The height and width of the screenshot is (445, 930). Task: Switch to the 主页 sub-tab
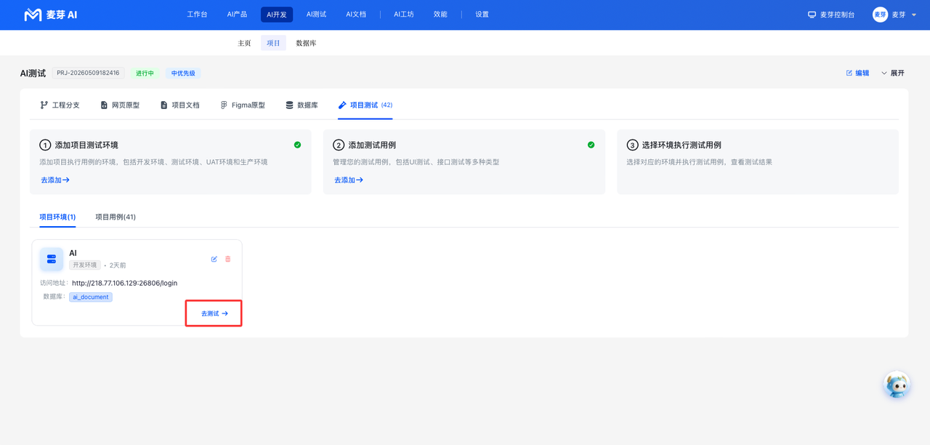(244, 43)
